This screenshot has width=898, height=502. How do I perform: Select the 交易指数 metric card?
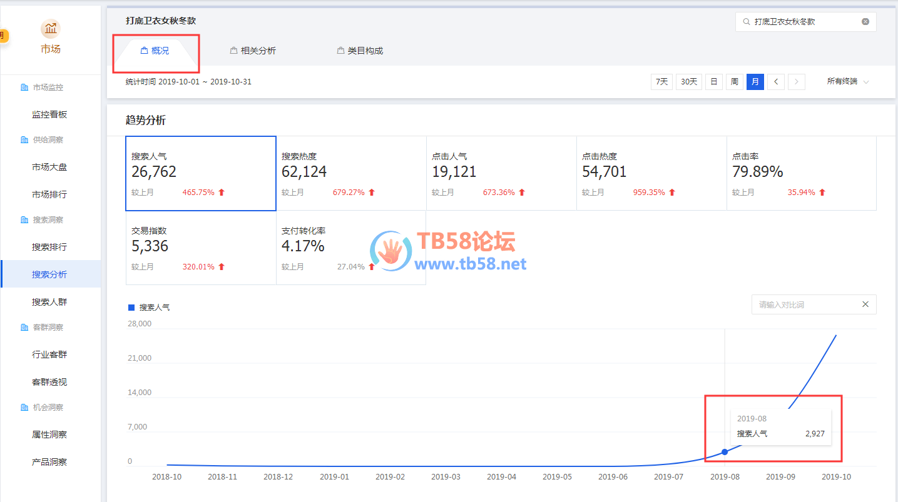[201, 248]
